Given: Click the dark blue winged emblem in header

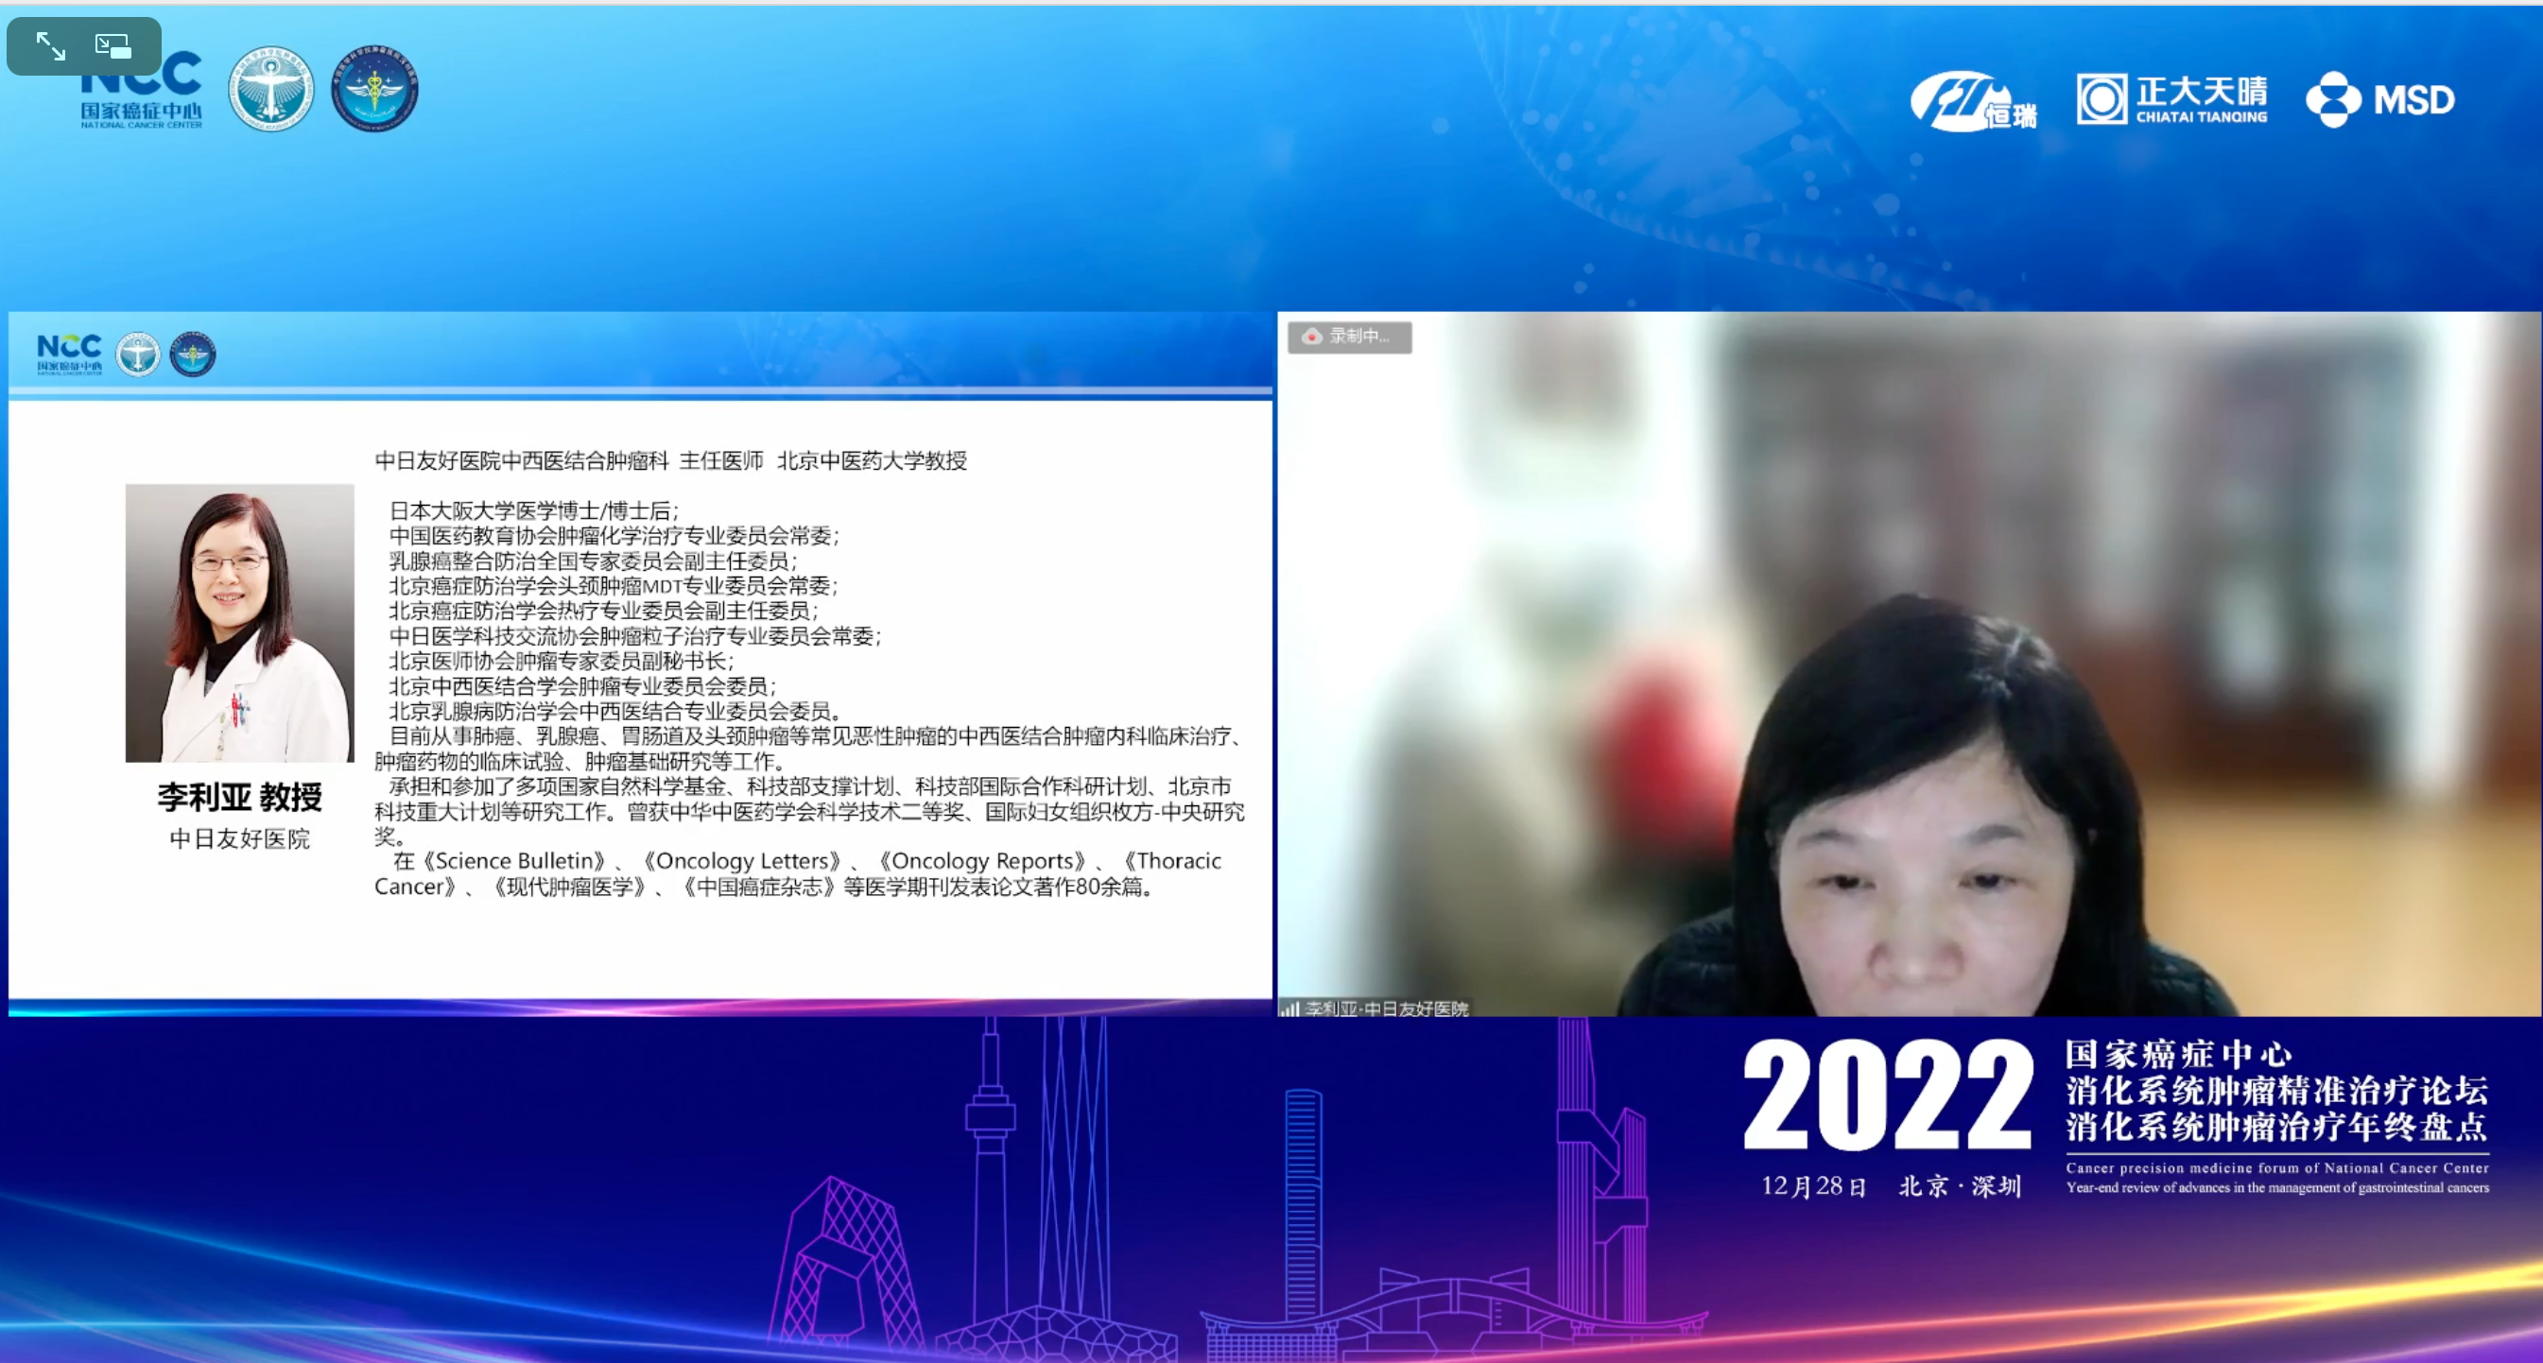Looking at the screenshot, I should 374,89.
